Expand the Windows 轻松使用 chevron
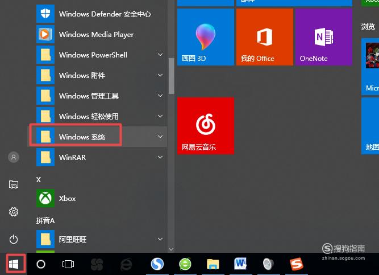Image resolution: width=379 pixels, height=275 pixels. click(160, 116)
